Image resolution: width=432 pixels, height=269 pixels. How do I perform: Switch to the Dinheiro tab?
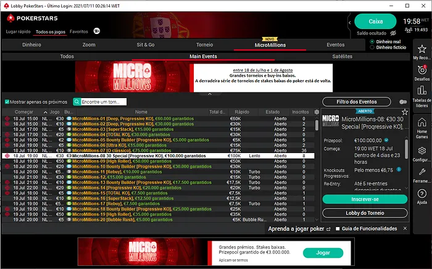tap(31, 44)
